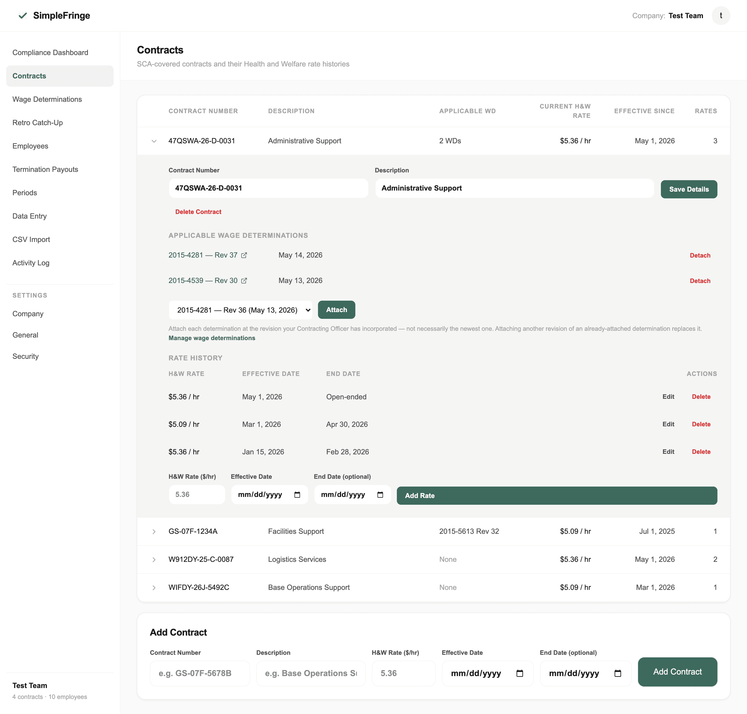Open Security settings
The image size is (747, 714).
[60, 356]
